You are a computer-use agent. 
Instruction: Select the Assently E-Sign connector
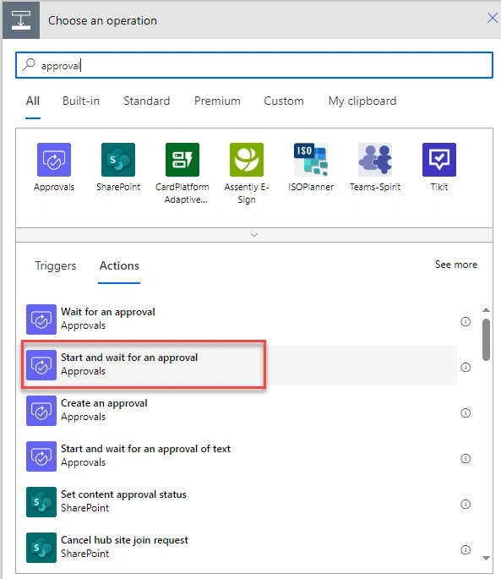tap(247, 160)
